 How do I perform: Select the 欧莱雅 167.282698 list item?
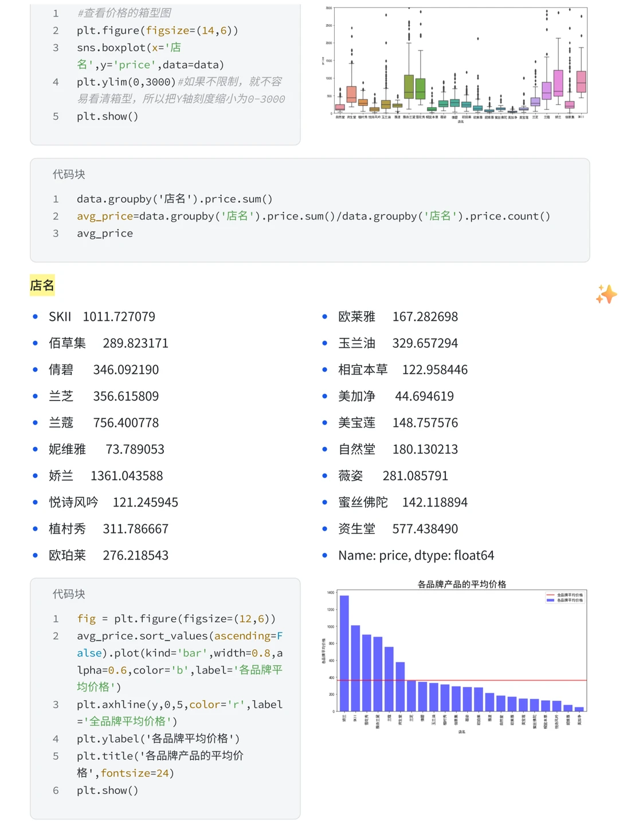[398, 317]
